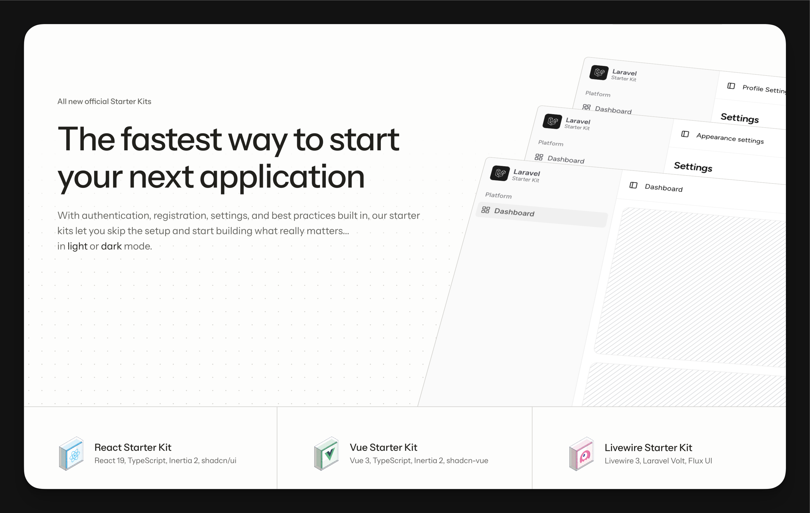This screenshot has height=513, width=810.
Task: Click grid icon of highlighted Dashboard item
Action: (x=485, y=210)
